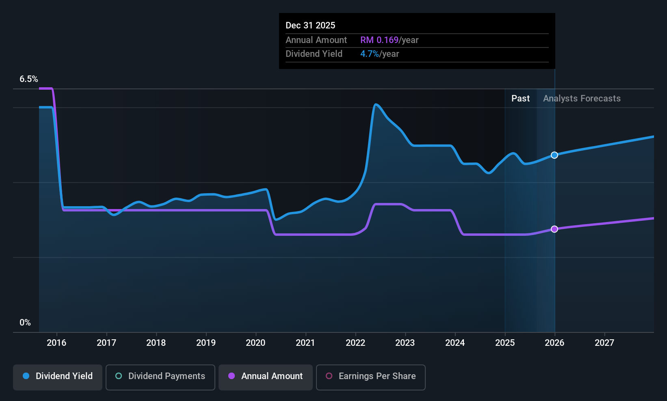Click the blue Dividend Yield legend dot
The height and width of the screenshot is (401, 667).
[x=26, y=376]
